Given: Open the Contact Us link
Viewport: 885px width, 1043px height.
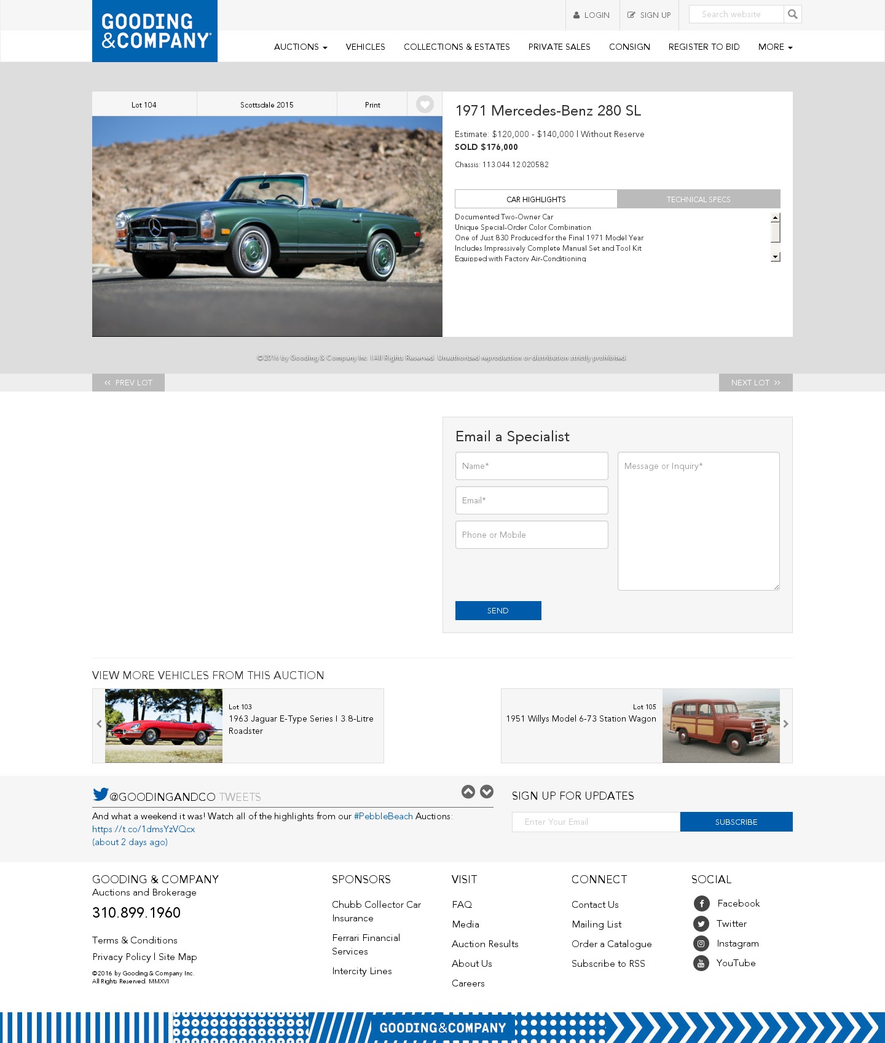Looking at the screenshot, I should point(595,905).
